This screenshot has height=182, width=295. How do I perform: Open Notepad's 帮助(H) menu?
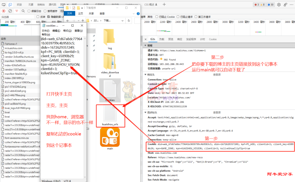46,35
